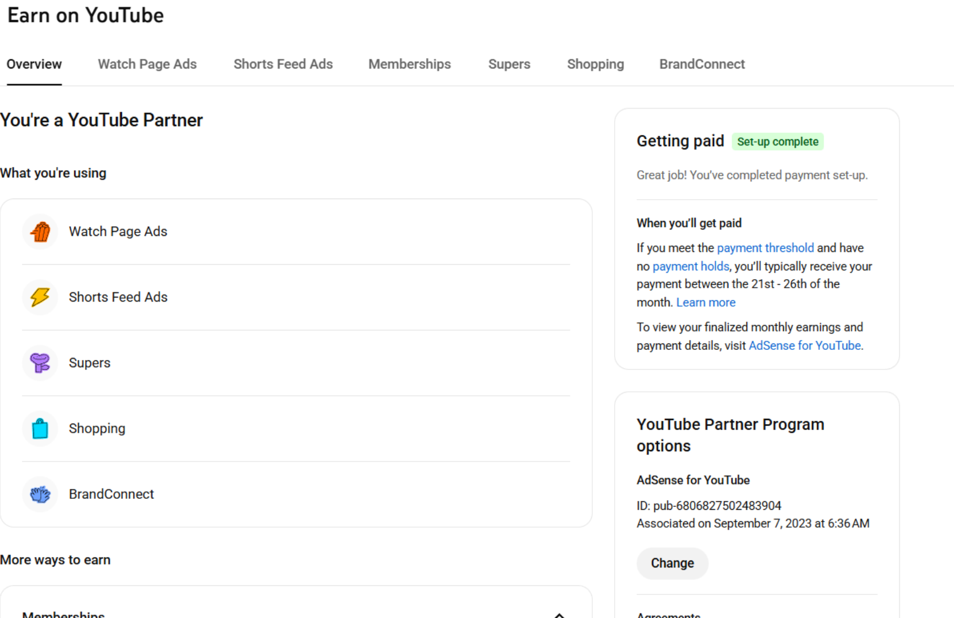The height and width of the screenshot is (618, 954).
Task: Open the Shopping tab
Action: 595,64
